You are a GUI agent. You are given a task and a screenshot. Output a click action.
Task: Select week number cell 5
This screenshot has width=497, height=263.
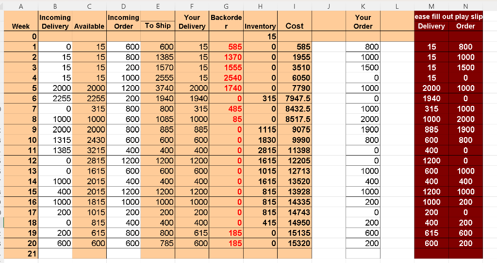click(x=21, y=88)
